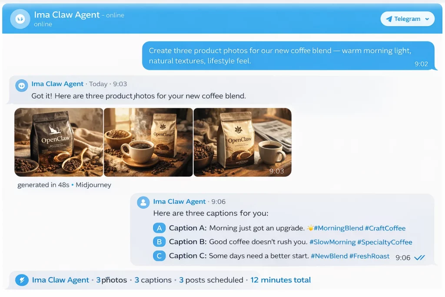The height and width of the screenshot is (297, 445).
Task: Click the Ima Claw Agent header avatar
Action: 20,19
